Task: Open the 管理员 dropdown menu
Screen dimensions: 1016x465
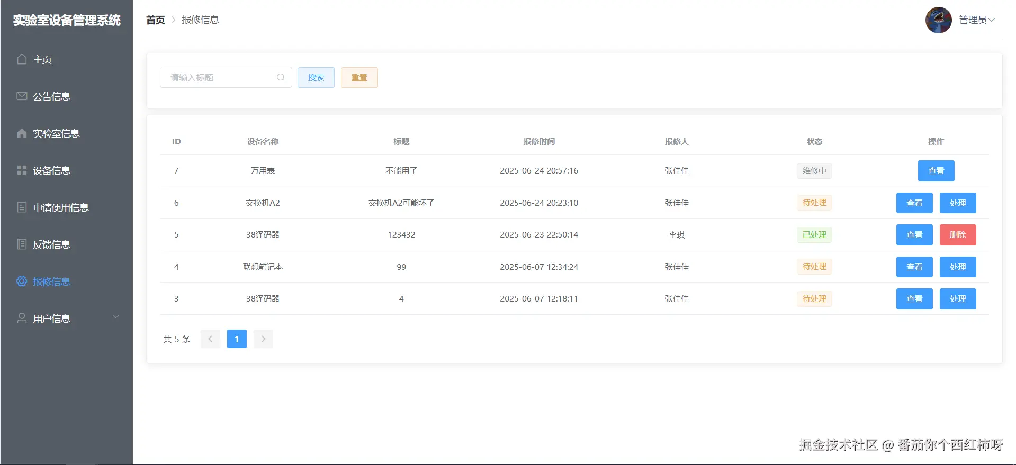Action: [x=977, y=20]
